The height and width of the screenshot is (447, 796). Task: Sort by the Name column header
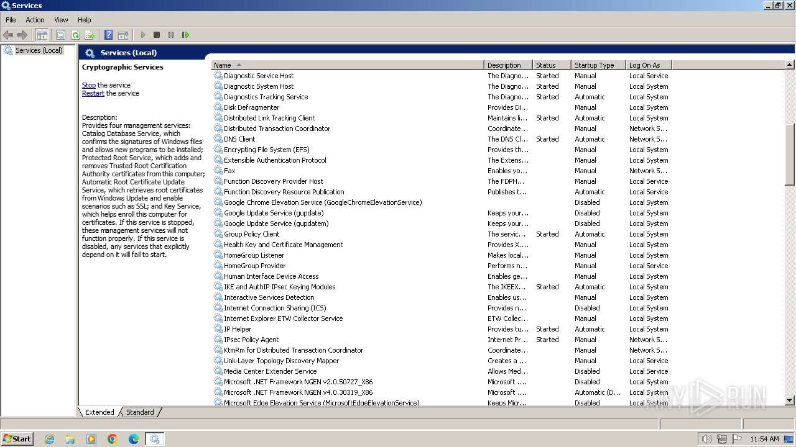click(x=348, y=65)
